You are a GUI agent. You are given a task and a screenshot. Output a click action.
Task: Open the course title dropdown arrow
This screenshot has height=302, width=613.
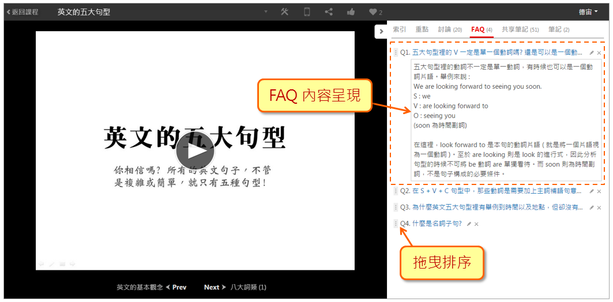(x=266, y=12)
